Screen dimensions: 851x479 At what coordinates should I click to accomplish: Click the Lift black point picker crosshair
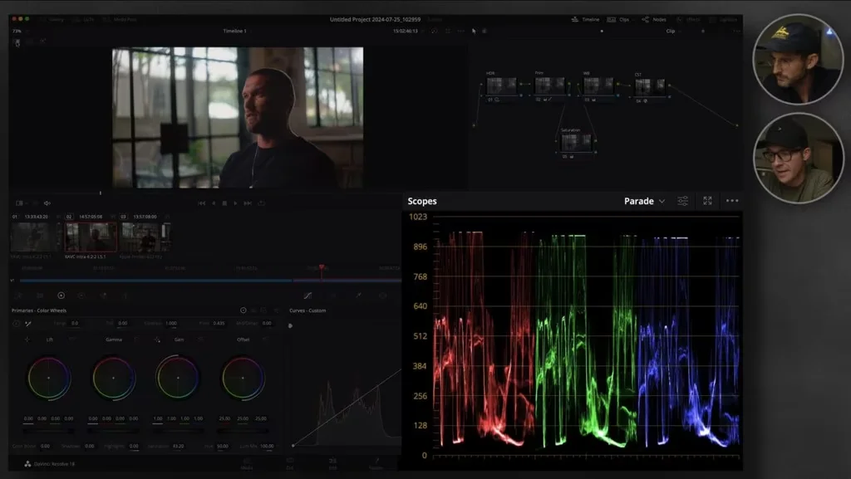(x=27, y=340)
